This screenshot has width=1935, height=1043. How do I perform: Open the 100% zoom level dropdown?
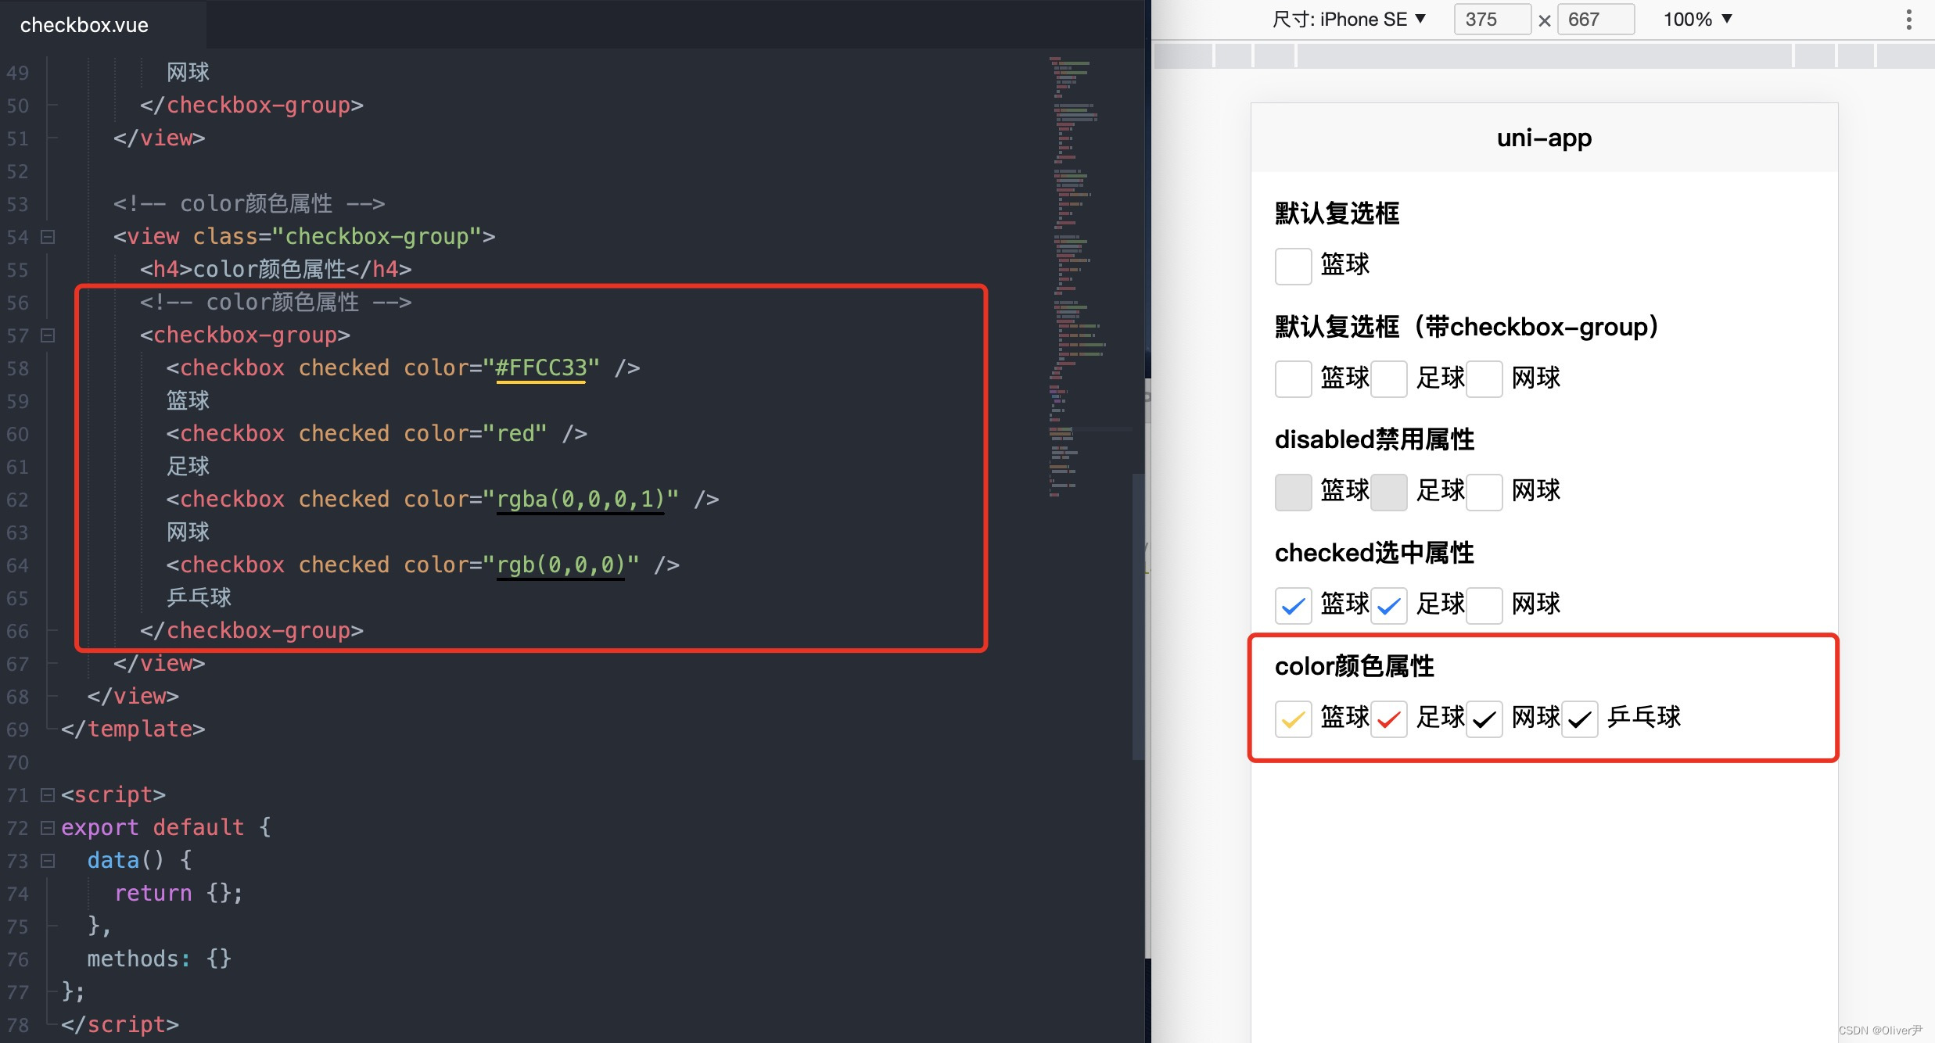(1697, 20)
